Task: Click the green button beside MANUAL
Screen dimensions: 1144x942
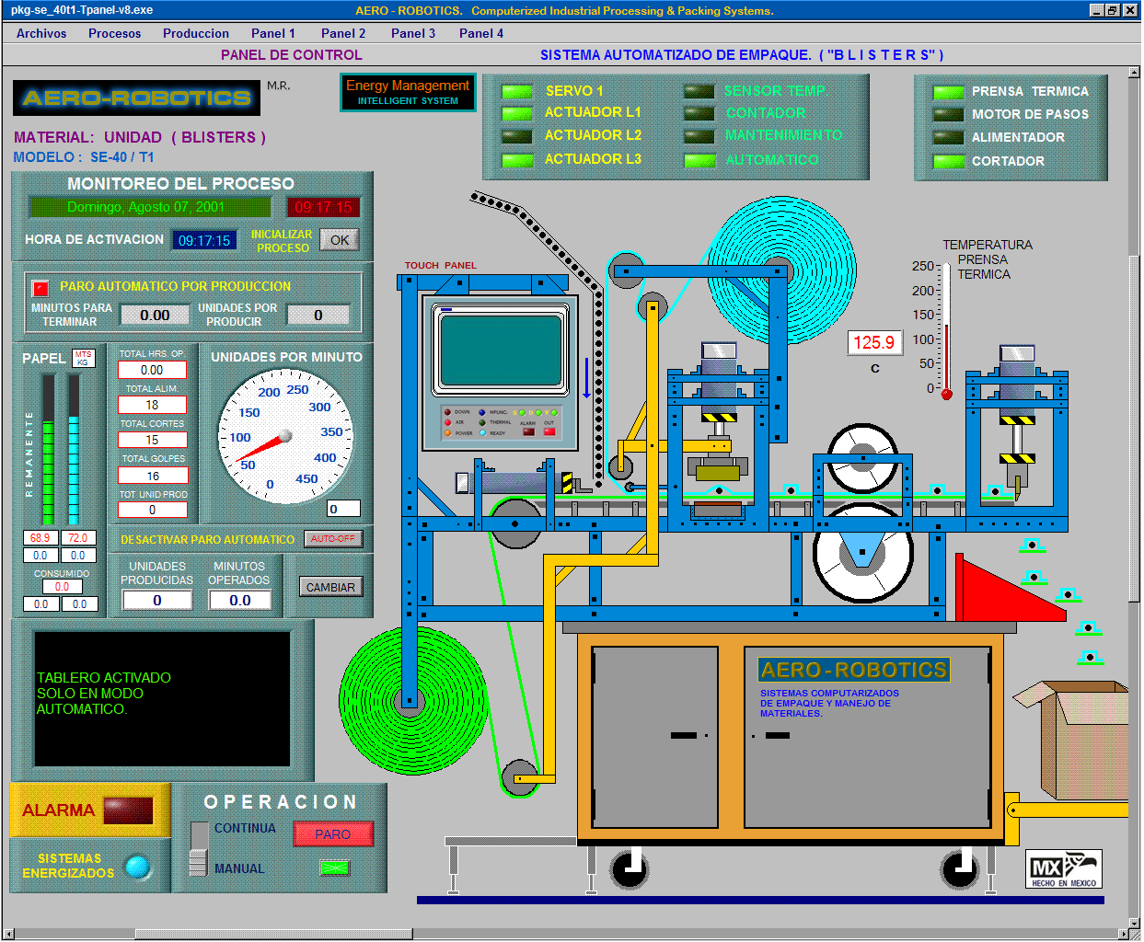Action: coord(335,867)
